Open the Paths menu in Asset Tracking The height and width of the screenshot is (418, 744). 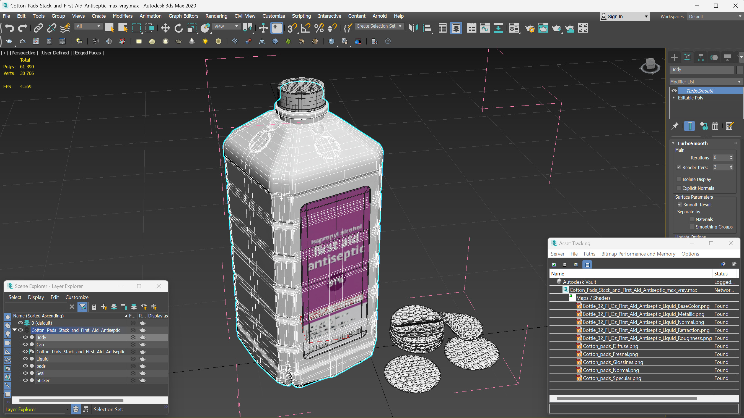pyautogui.click(x=589, y=254)
